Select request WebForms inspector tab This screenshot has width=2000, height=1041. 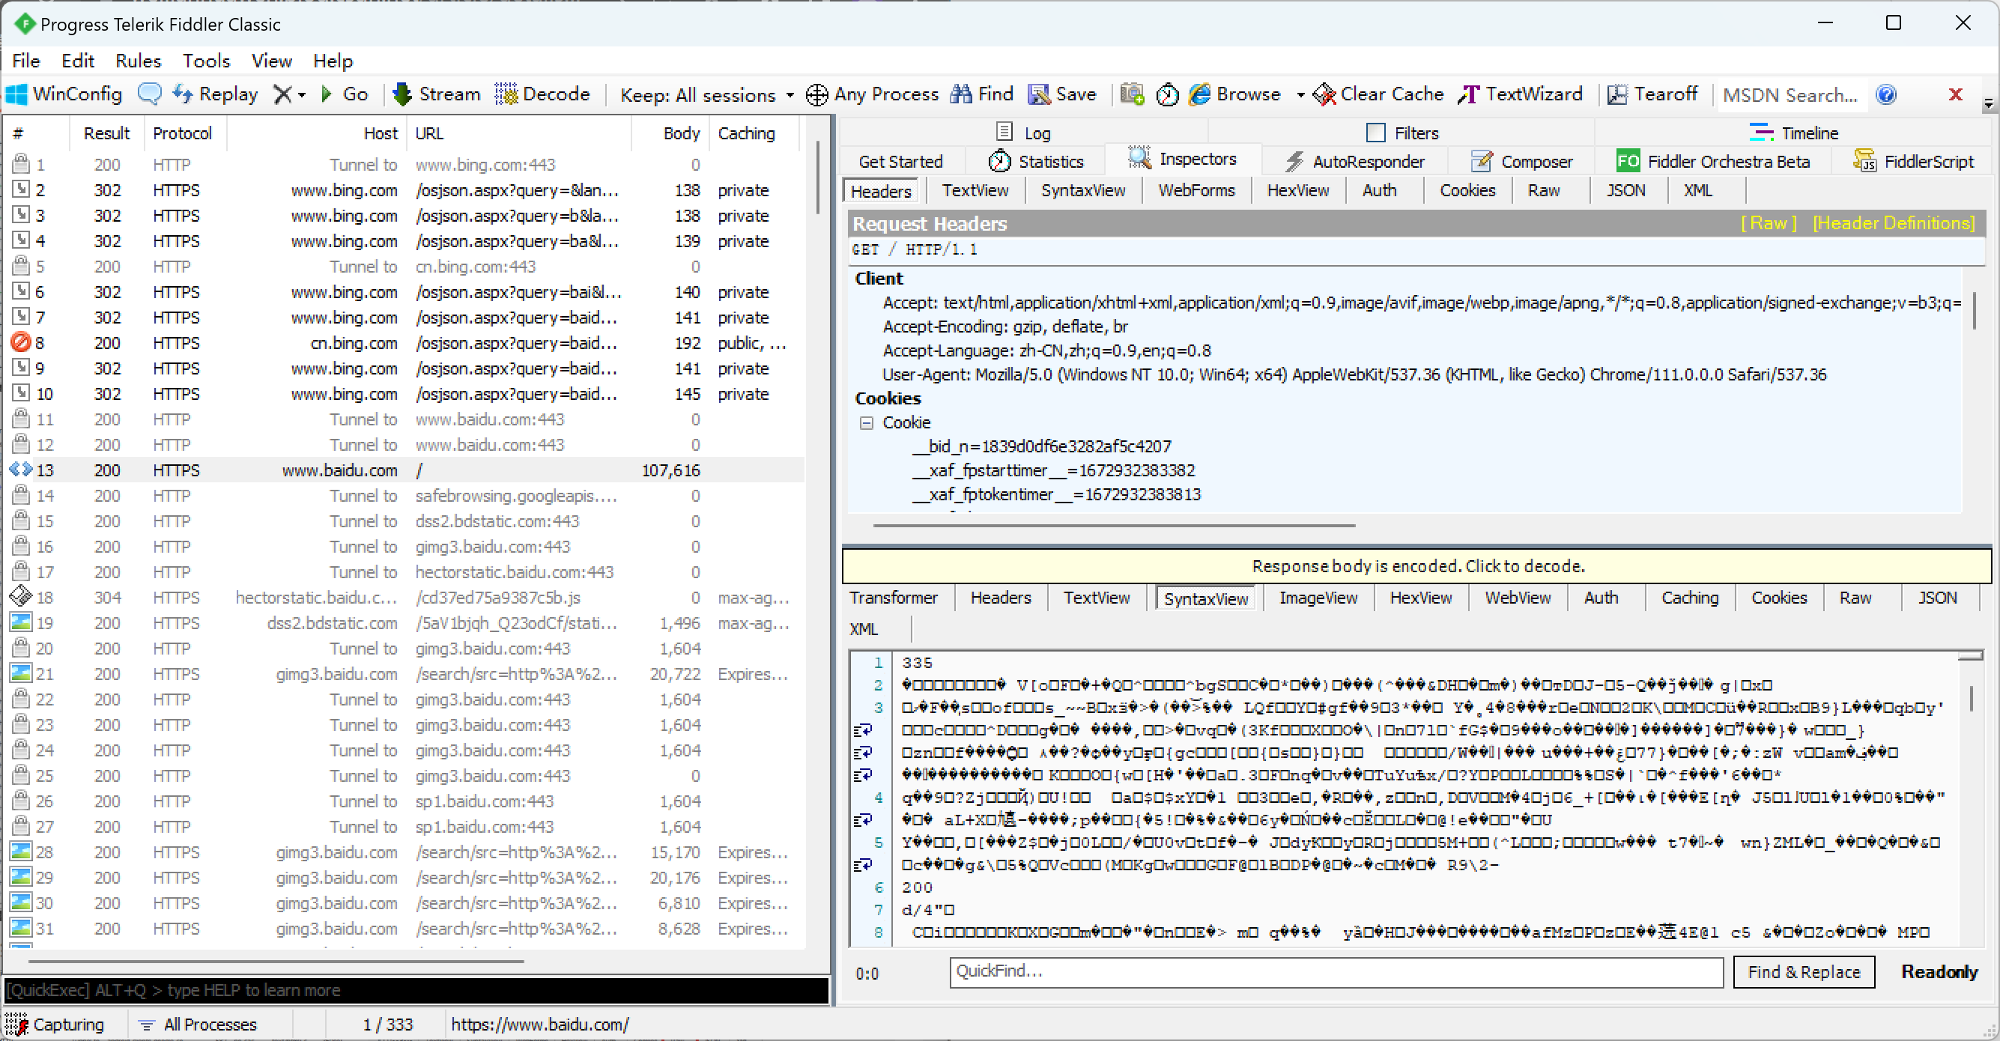tap(1196, 190)
